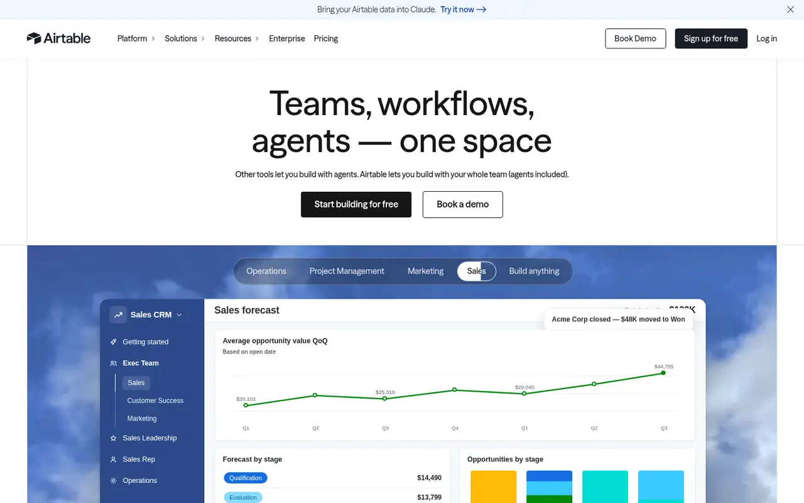
Task: Click the Qualification stage badge
Action: tap(246, 478)
